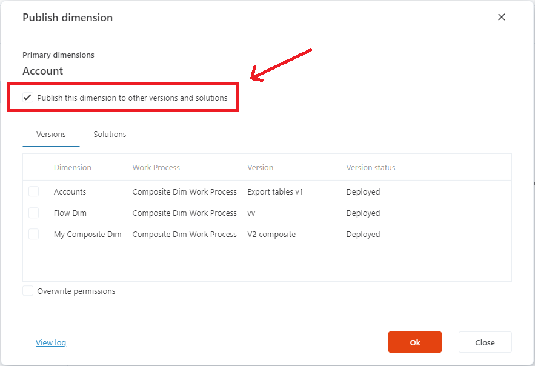Image resolution: width=535 pixels, height=366 pixels.
Task: Click the Work Process column header
Action: point(156,167)
